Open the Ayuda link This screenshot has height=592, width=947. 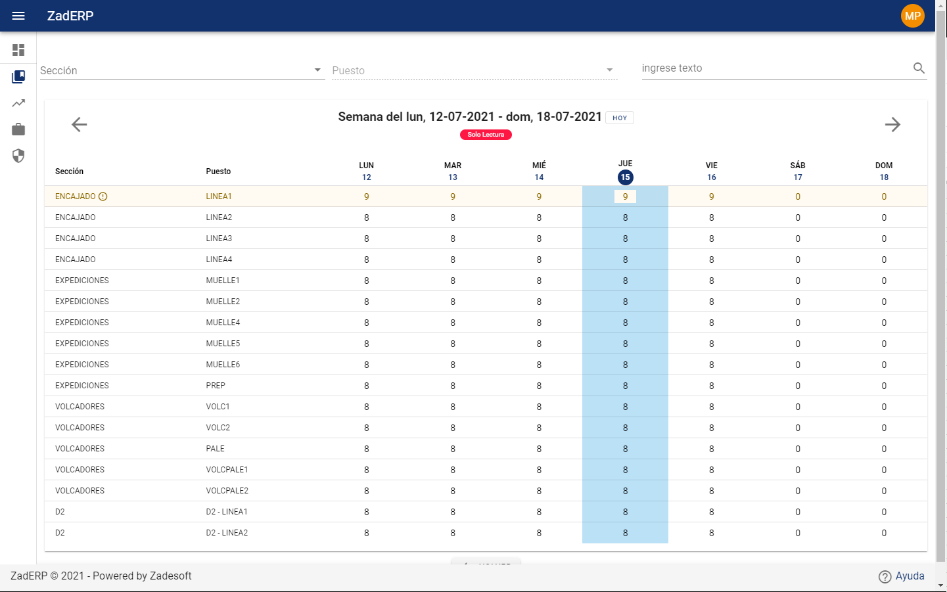910,576
